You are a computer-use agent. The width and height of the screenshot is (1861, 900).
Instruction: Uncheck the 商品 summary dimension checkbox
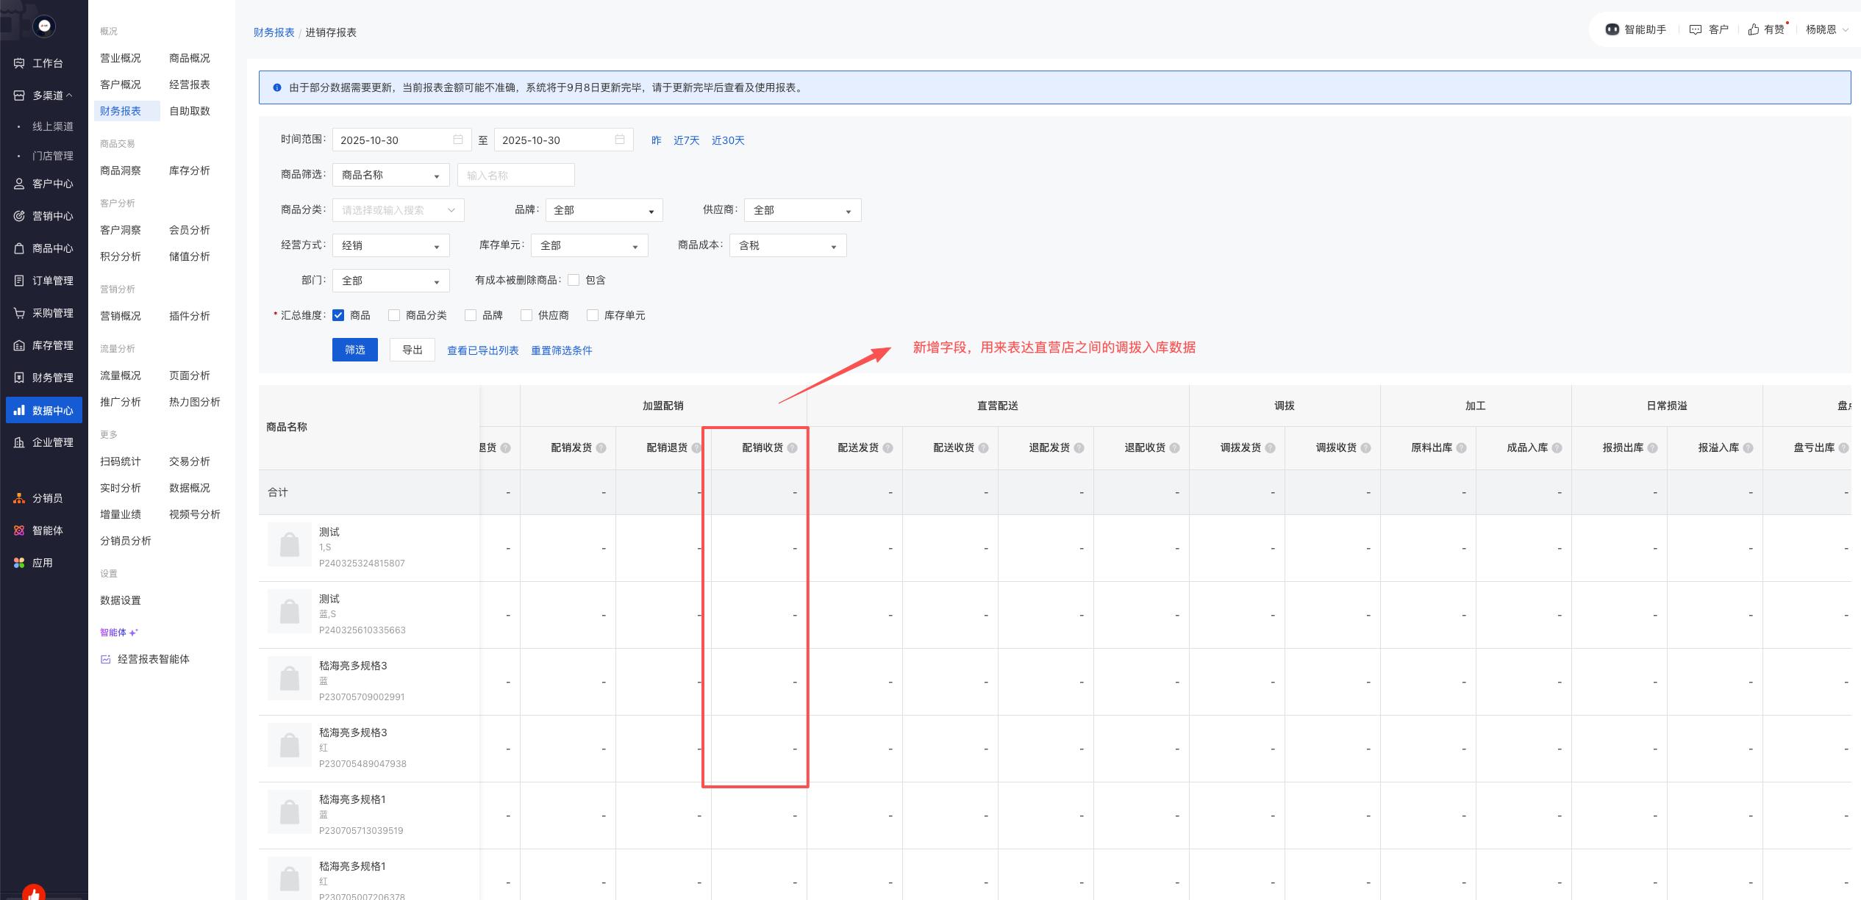338,315
